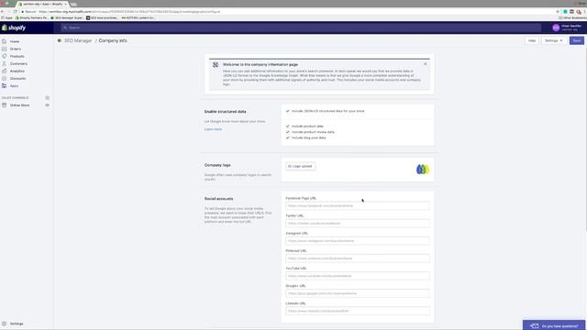Viewport: 587px width, 330px height.
Task: Select the Shopify browser tab
Action: (x=42, y=4)
